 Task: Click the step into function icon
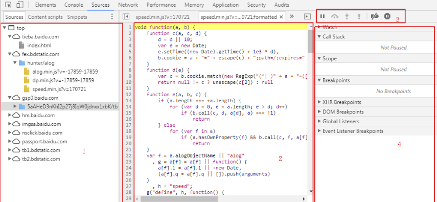[347, 16]
